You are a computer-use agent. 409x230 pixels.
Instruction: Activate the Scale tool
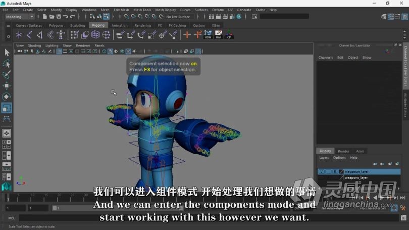point(7,108)
